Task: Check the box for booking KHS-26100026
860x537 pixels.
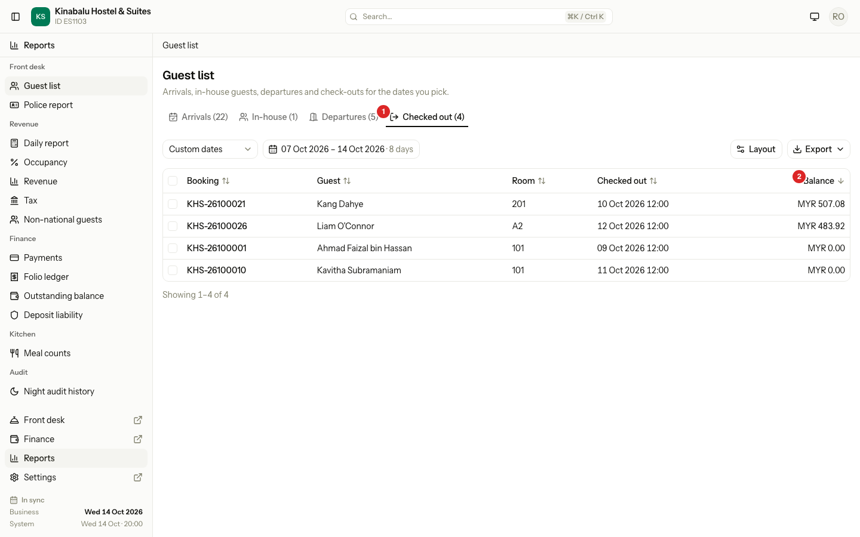Action: (x=173, y=226)
